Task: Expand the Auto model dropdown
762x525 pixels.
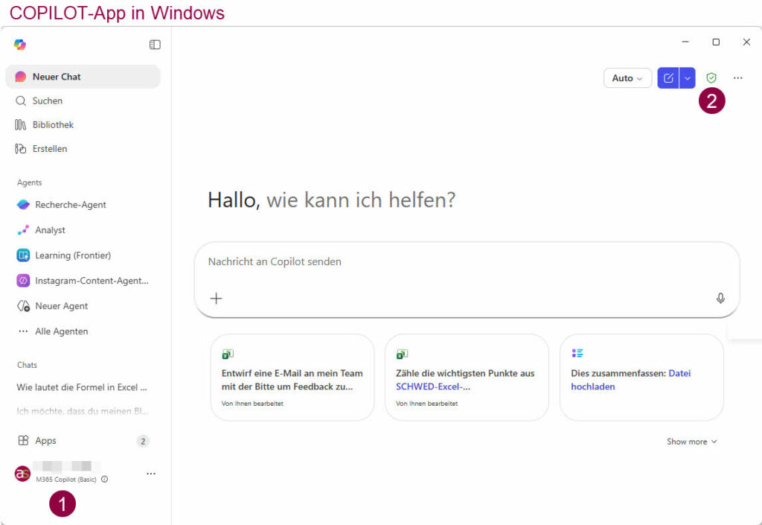Action: (x=627, y=78)
